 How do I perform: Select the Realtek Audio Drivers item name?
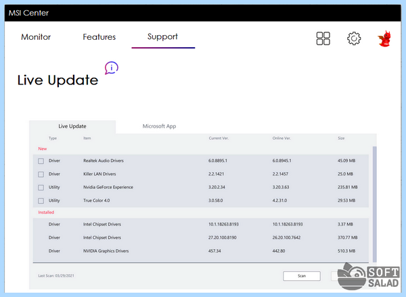coord(104,161)
